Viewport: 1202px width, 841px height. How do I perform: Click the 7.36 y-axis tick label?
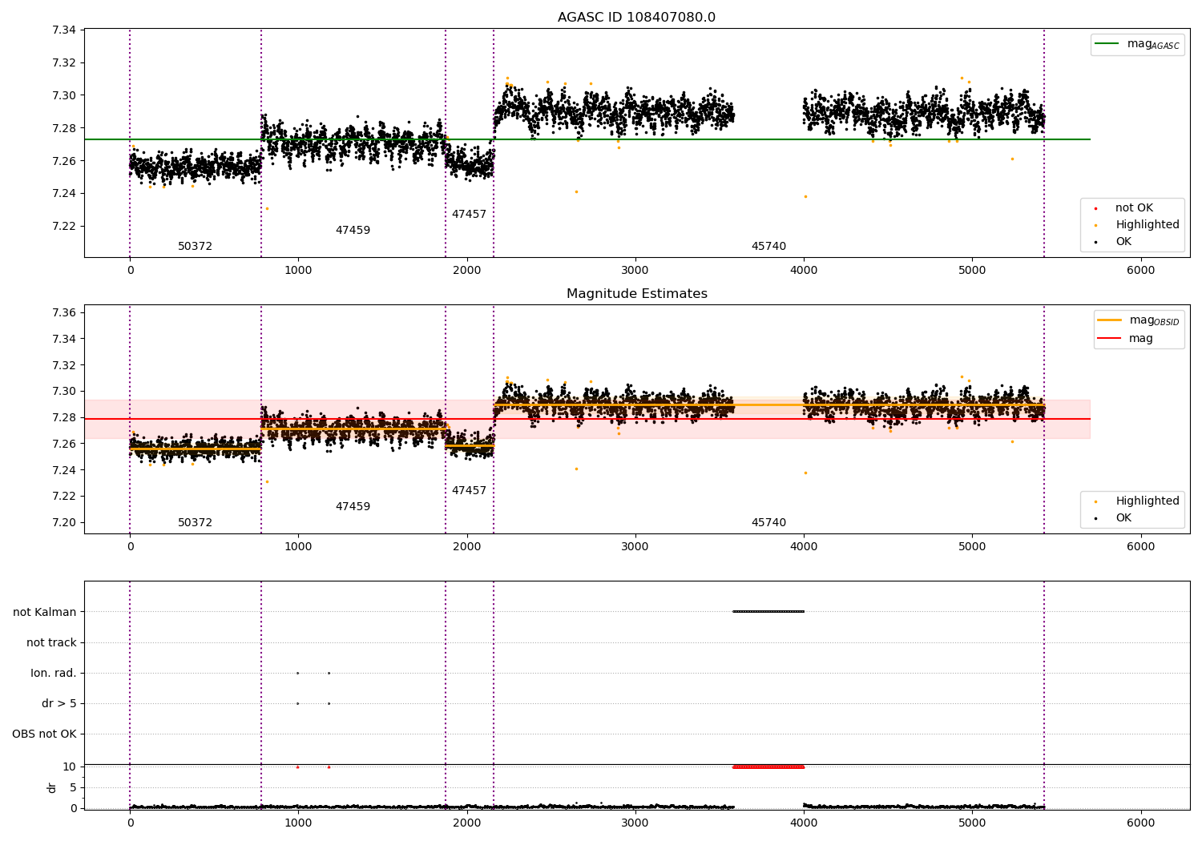coord(64,312)
